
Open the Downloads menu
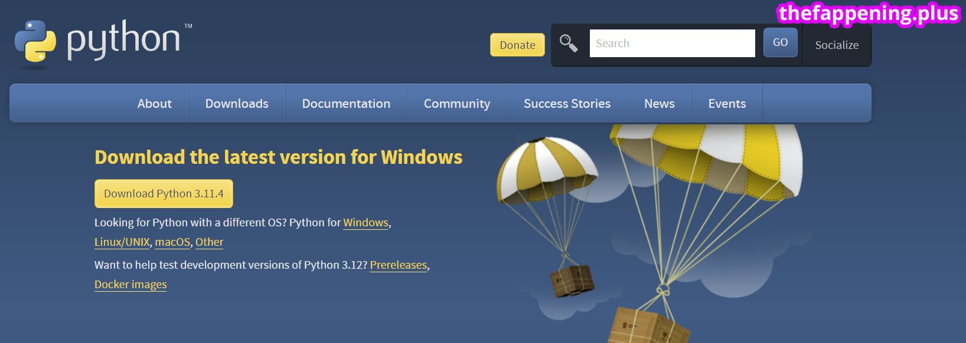(237, 103)
